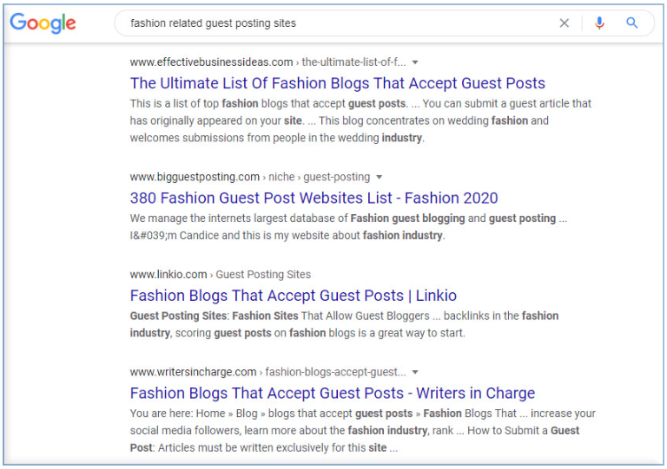Click snippet starting 'We manage the internets largest'
This screenshot has height=469, width=667.
(x=348, y=226)
